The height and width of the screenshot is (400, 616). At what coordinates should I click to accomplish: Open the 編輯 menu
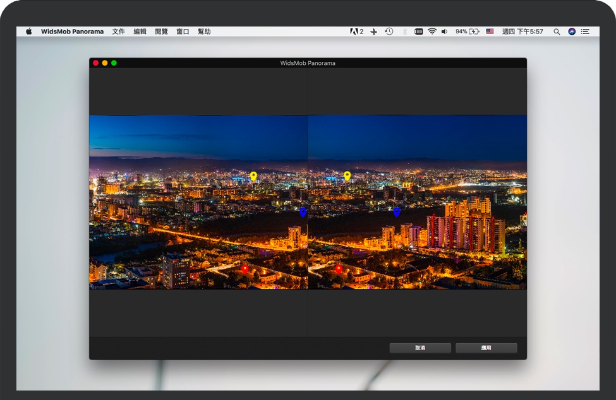pos(140,32)
